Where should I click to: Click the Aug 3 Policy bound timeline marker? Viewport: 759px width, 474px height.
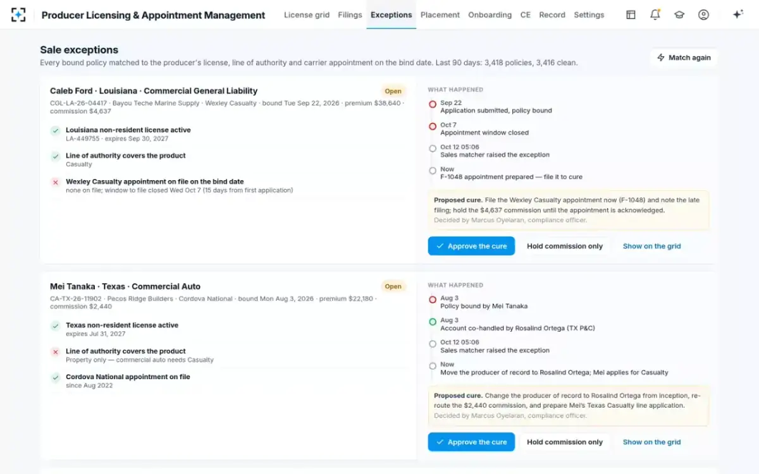coord(433,300)
